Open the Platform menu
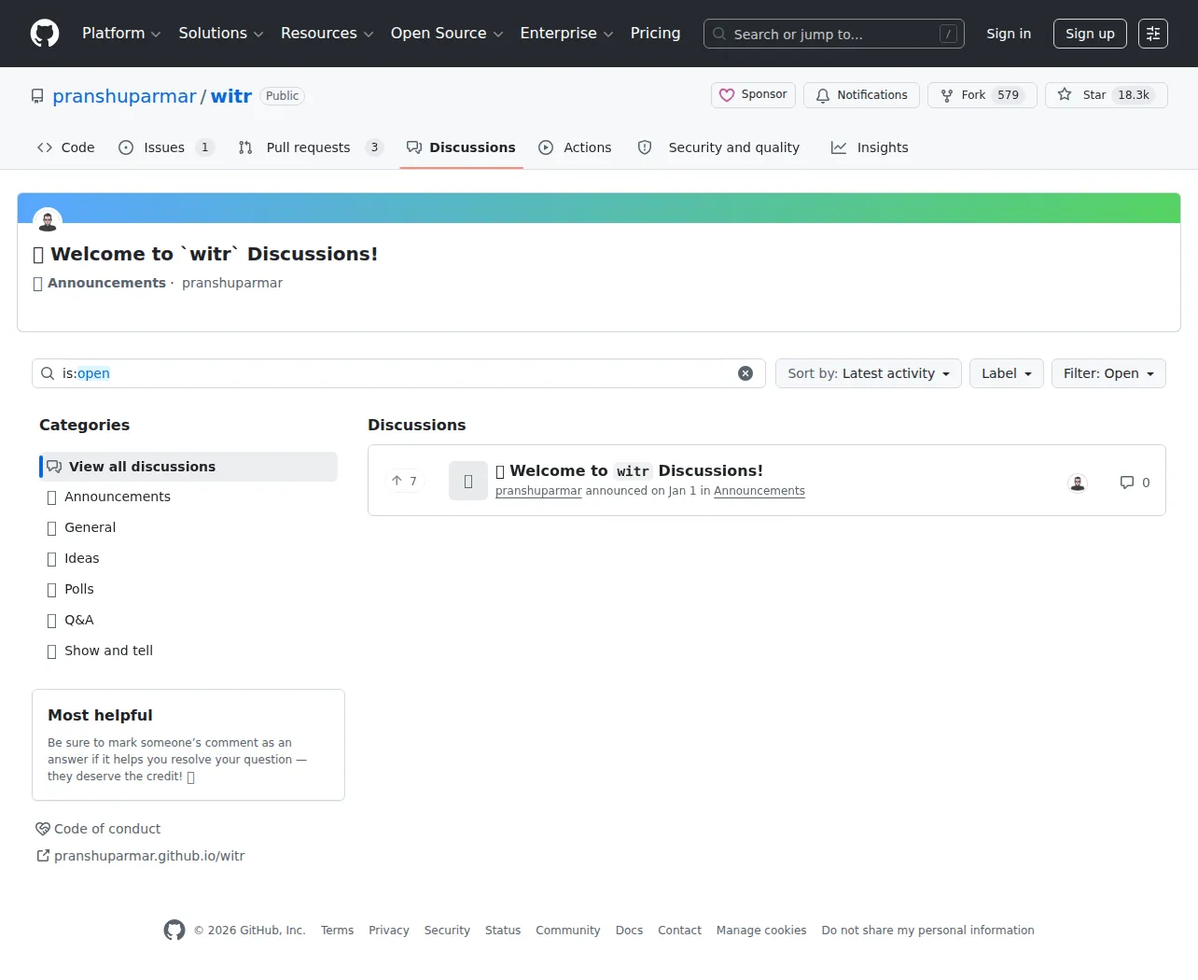This screenshot has width=1198, height=980. [x=121, y=34]
